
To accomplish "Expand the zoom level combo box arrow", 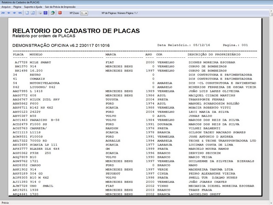I will [x=86, y=13].
